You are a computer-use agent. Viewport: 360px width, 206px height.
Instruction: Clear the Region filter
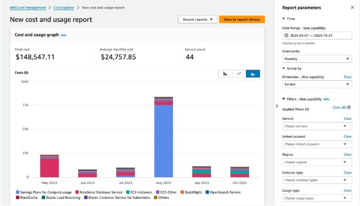tap(348, 155)
